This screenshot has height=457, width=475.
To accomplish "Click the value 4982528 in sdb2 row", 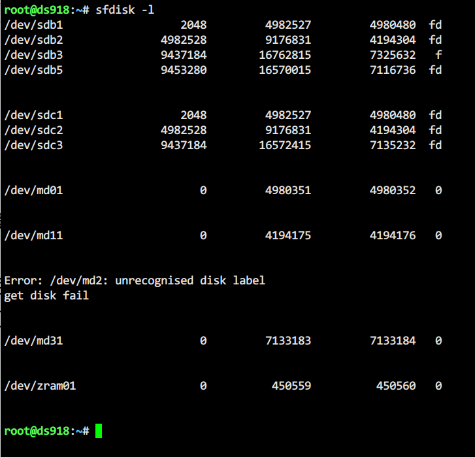I will (184, 40).
